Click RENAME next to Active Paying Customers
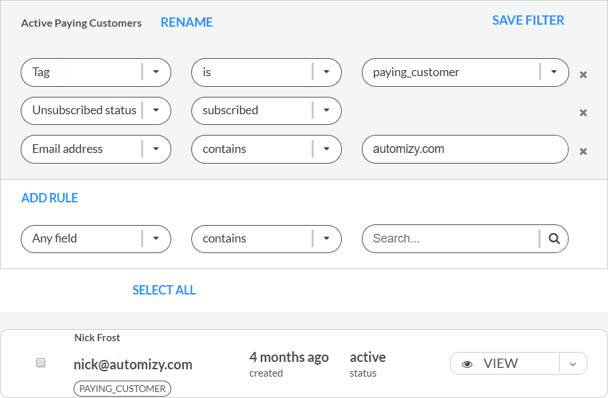The image size is (608, 398). pos(186,22)
